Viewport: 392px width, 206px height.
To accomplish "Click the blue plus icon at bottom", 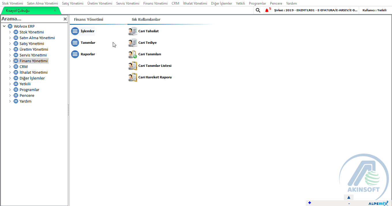I will click(310, 203).
